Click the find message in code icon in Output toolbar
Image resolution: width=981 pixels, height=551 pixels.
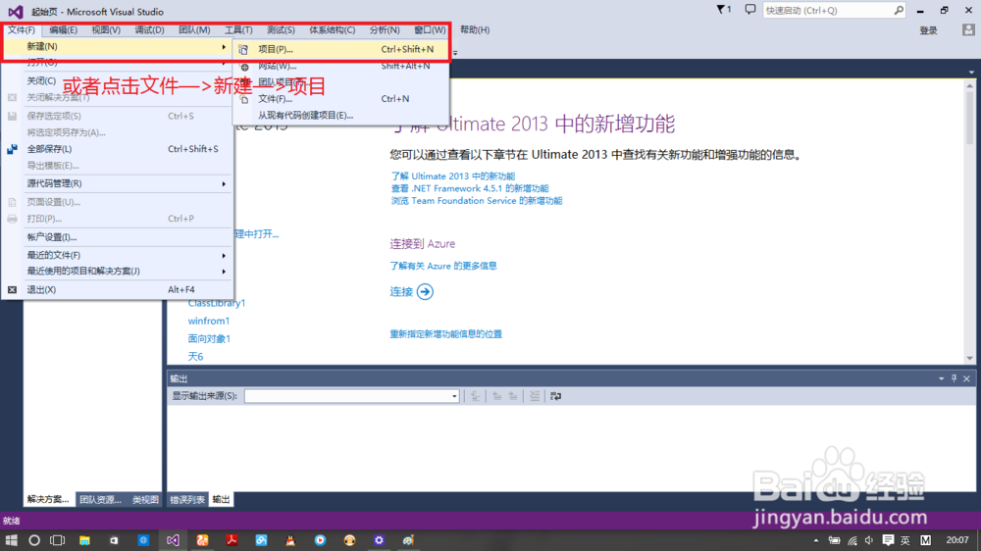point(476,396)
